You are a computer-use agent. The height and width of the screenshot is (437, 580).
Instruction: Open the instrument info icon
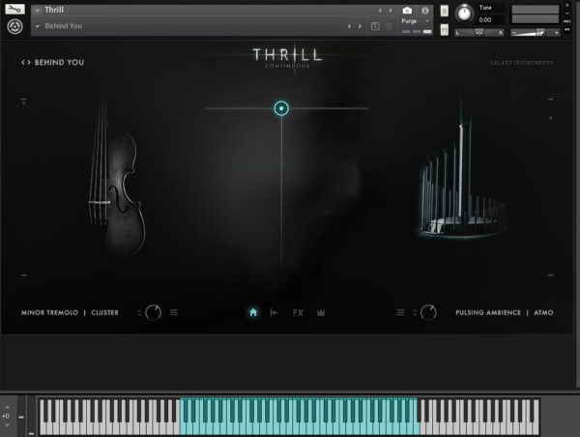[x=425, y=11]
